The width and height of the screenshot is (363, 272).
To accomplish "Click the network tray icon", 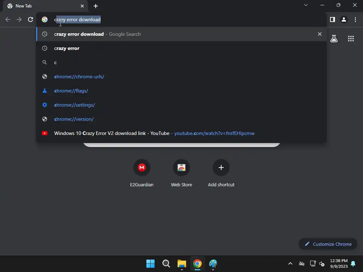I will [x=313, y=263].
